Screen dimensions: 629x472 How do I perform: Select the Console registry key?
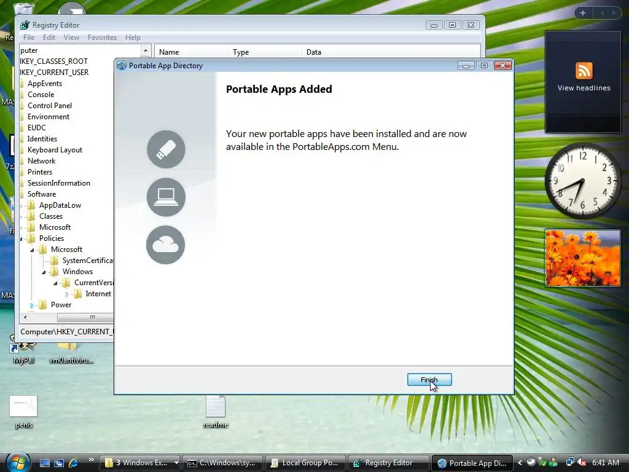coord(41,95)
